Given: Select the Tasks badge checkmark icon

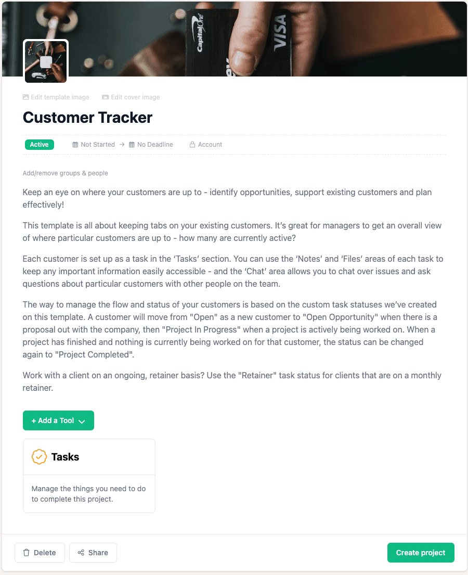Looking at the screenshot, I should tap(39, 457).
